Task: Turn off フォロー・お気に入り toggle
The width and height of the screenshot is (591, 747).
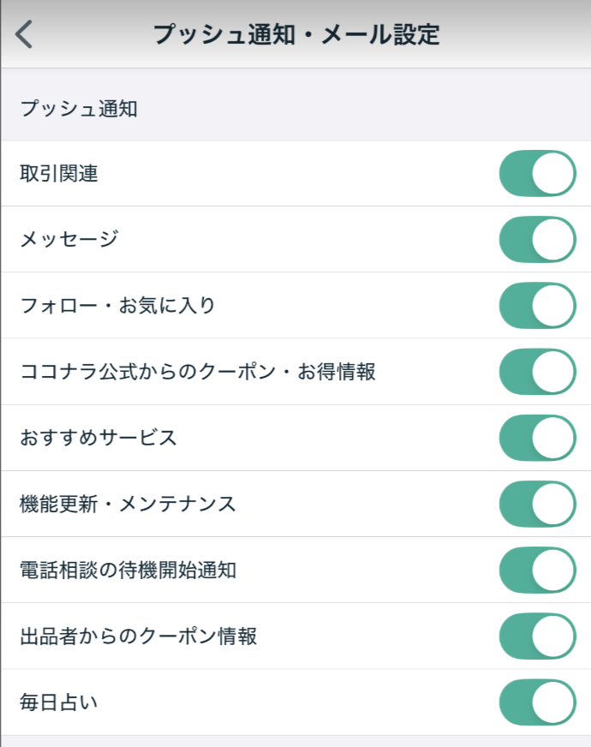Action: point(537,306)
